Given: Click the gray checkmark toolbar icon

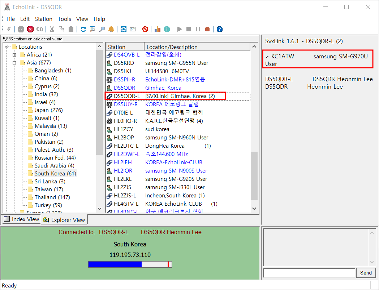Looking at the screenshot, I should [x=21, y=29].
